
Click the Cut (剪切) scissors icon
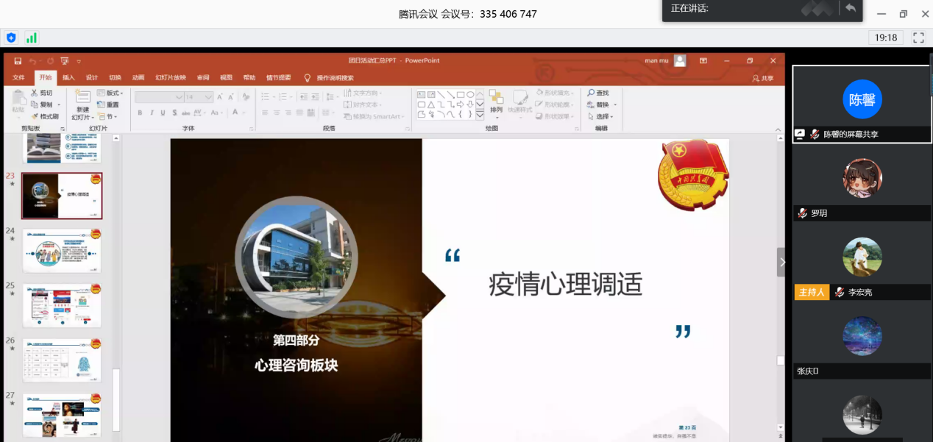(x=35, y=93)
